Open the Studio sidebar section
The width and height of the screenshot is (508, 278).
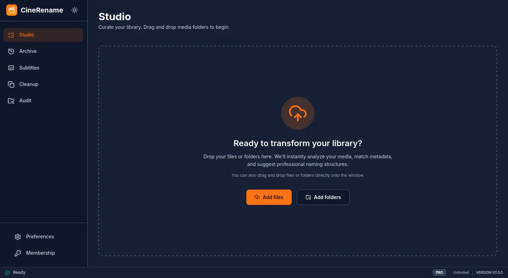point(43,35)
